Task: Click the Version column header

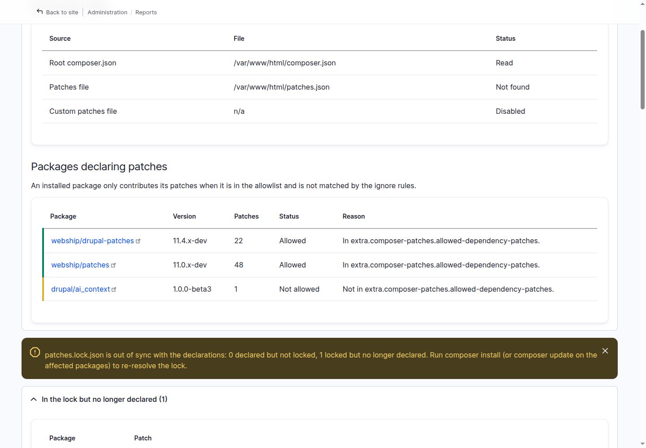Action: 184,216
